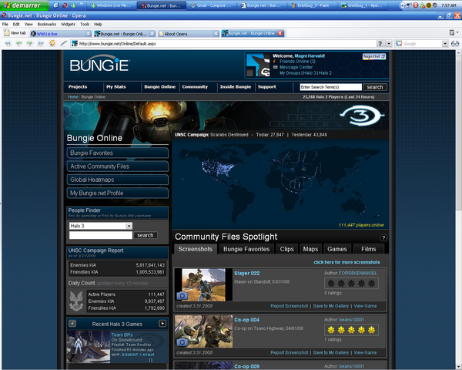Open the Projects navigation menu
The height and width of the screenshot is (370, 462).
click(x=78, y=87)
